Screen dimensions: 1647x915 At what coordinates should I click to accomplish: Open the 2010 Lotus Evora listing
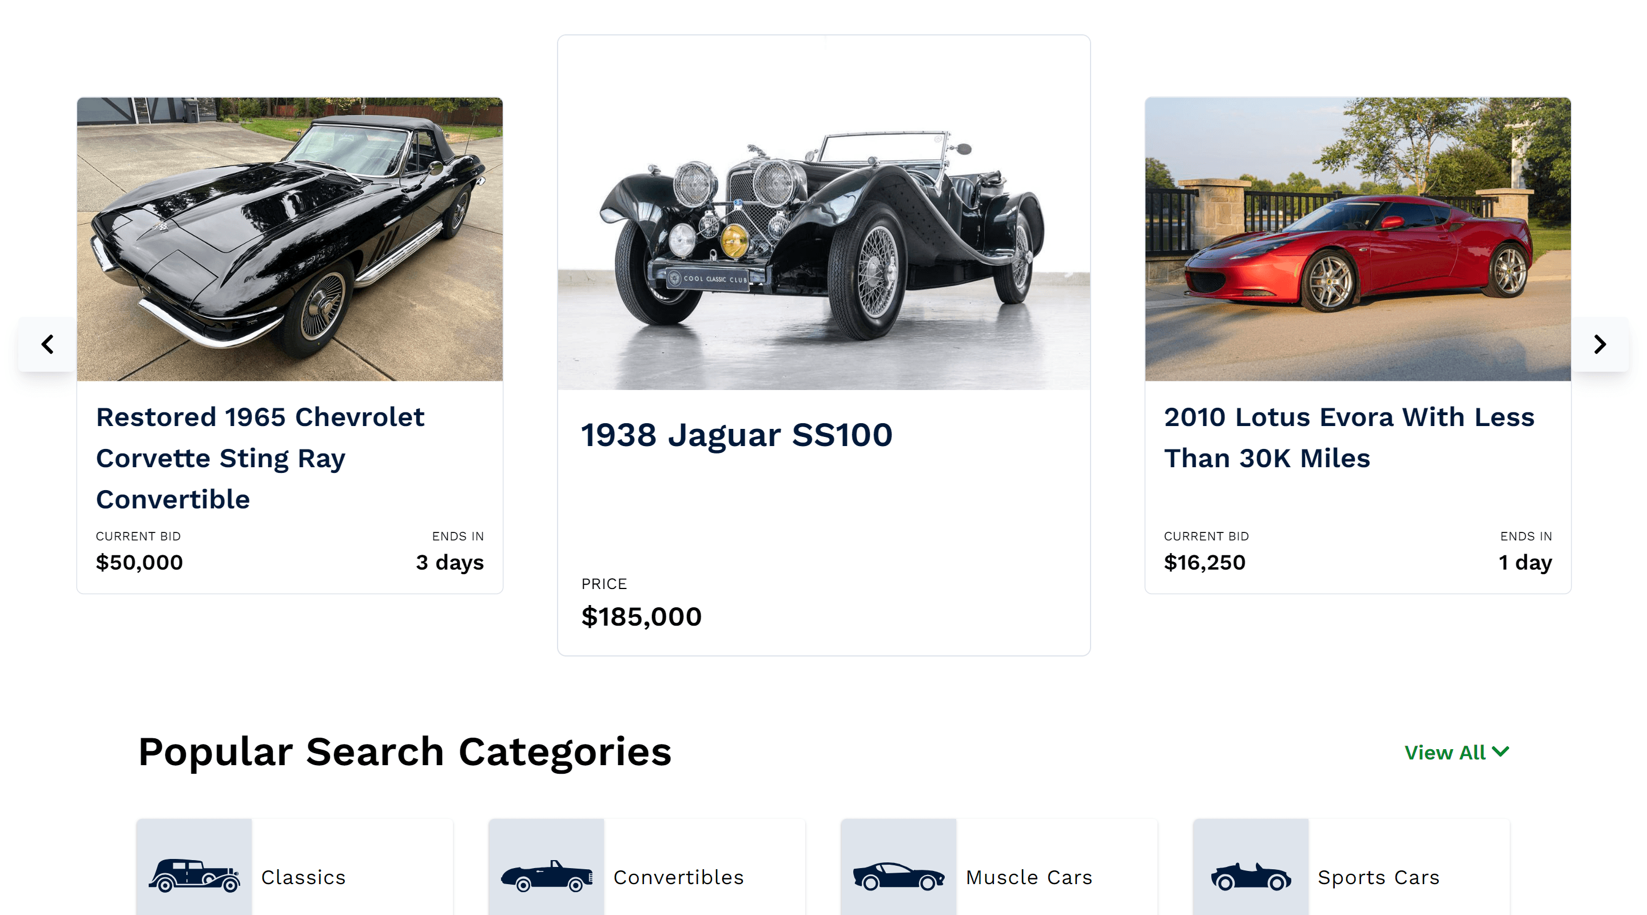(x=1350, y=437)
